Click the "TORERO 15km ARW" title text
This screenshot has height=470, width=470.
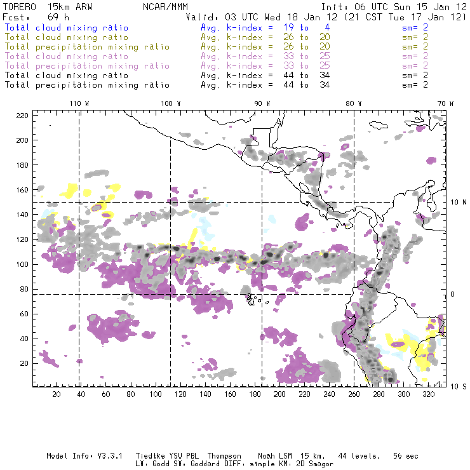pos(48,7)
